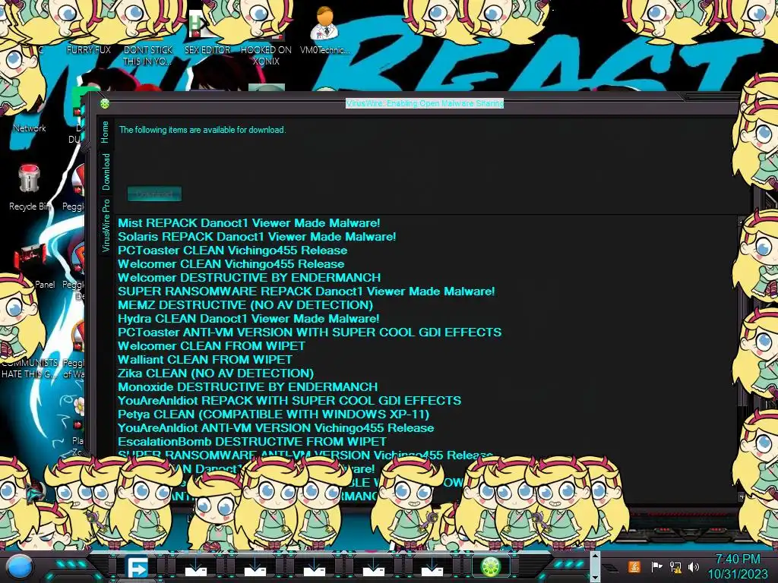
Task: Click the lime icon in VirusWire title bar
Action: 105,103
